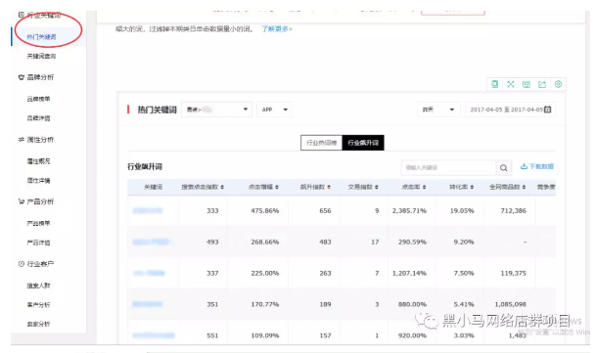Open the category dropdown next to 热门关键词
The width and height of the screenshot is (596, 353).
click(x=216, y=110)
